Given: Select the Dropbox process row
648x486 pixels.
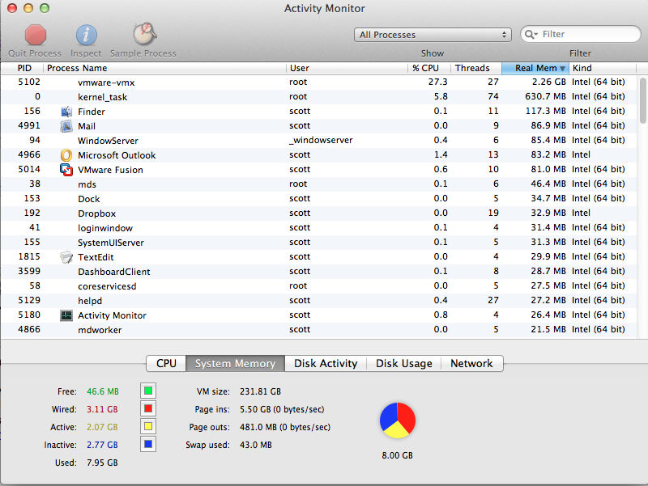Looking at the screenshot, I should (x=318, y=213).
